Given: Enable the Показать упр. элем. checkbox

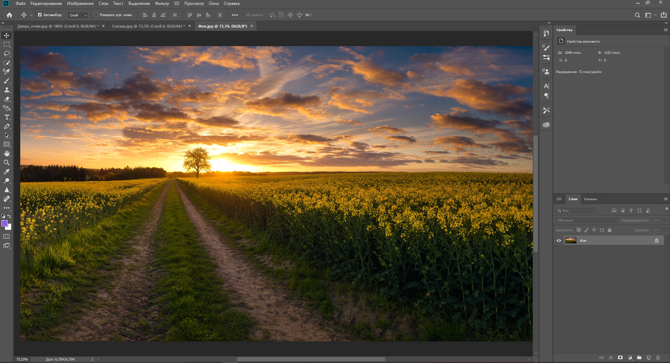Looking at the screenshot, I should [x=95, y=15].
